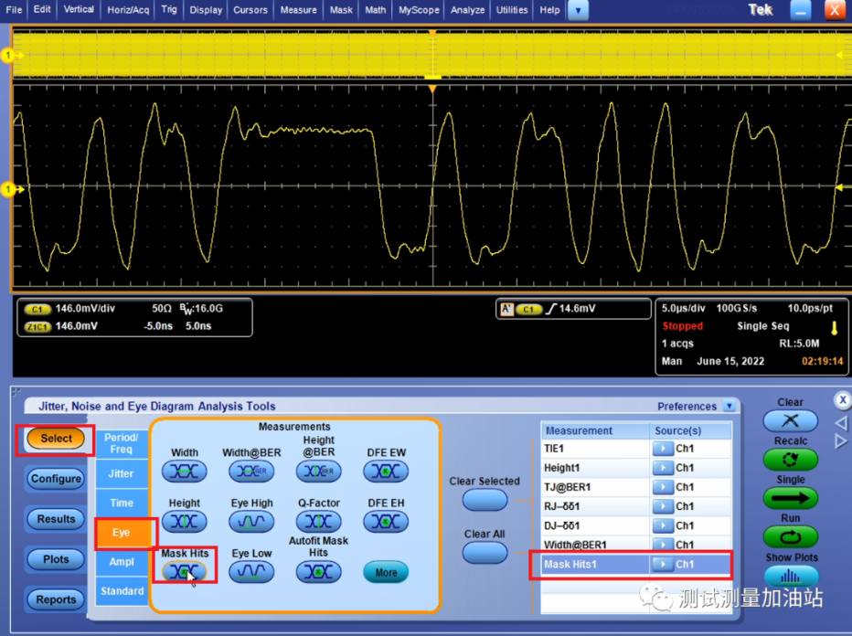The height and width of the screenshot is (636, 852).
Task: Open the Measure menu
Action: click(x=298, y=10)
